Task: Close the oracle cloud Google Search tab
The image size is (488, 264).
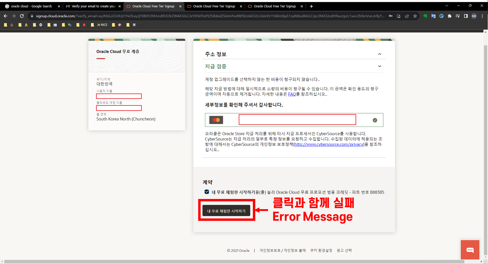Action: click(x=59, y=6)
